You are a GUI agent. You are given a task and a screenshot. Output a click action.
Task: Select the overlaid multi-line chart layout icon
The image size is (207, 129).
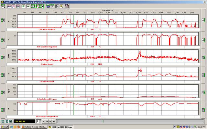point(13,6)
